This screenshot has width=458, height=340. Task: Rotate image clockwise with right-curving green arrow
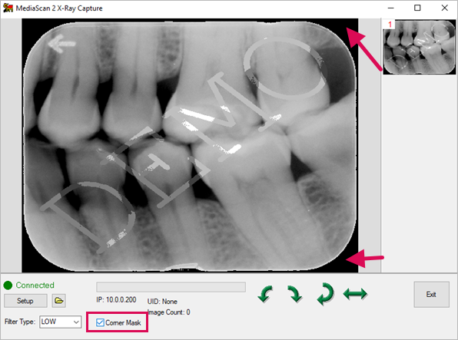(295, 294)
